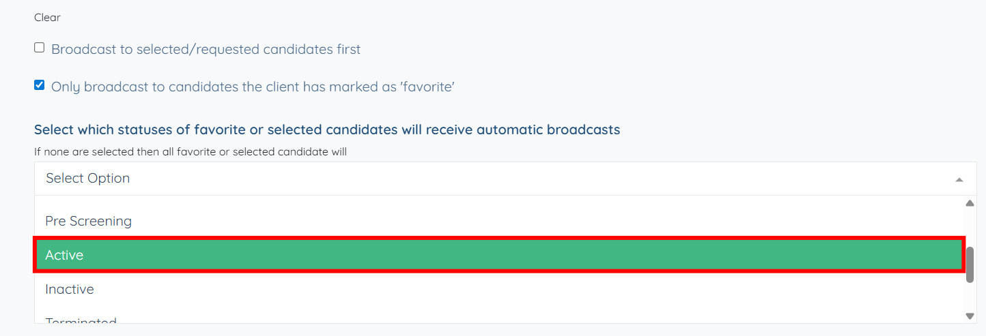
Task: Click the status list scrollbar thumb
Action: point(970,264)
